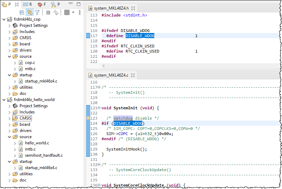
Task: Click the grid layout toolbar icon
Action: (48, 12)
